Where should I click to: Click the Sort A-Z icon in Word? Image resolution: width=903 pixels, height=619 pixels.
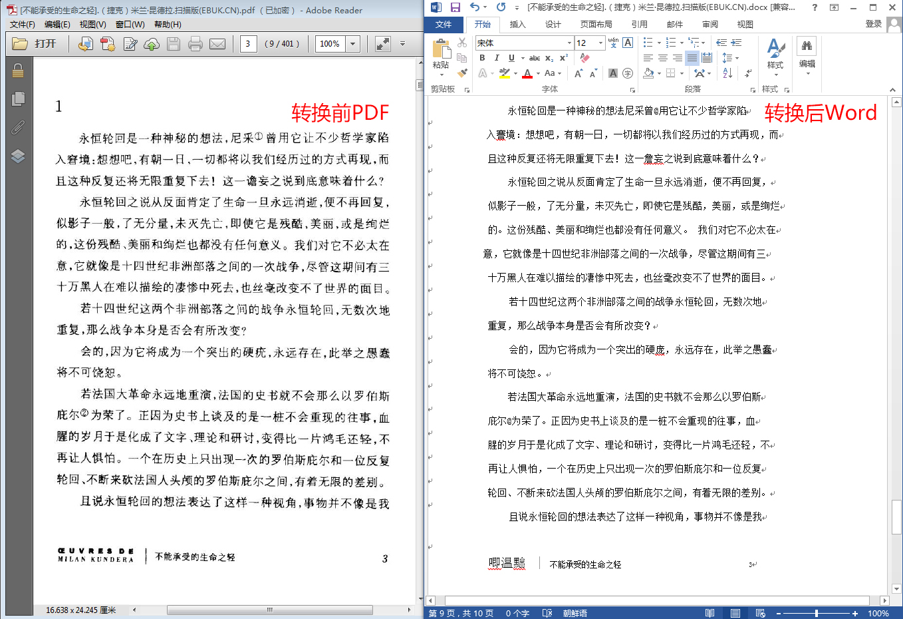(x=727, y=73)
